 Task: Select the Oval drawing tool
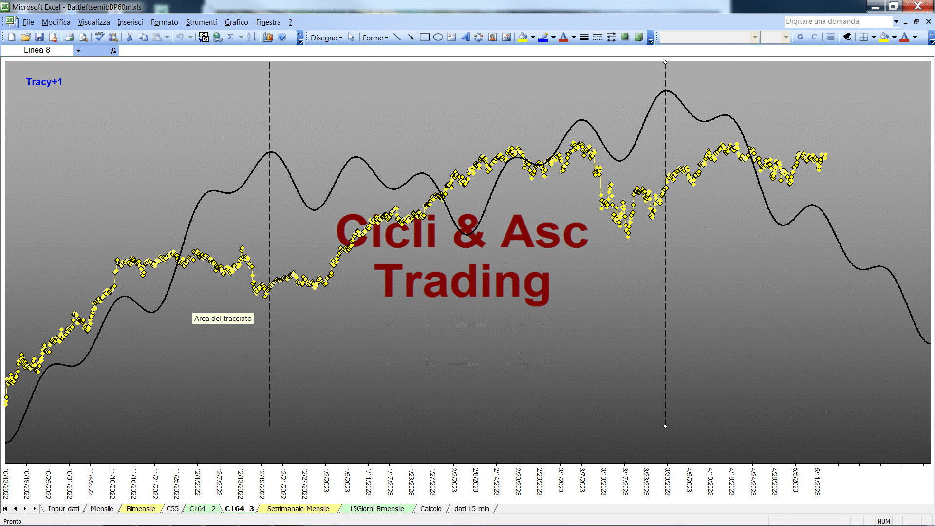pos(438,38)
